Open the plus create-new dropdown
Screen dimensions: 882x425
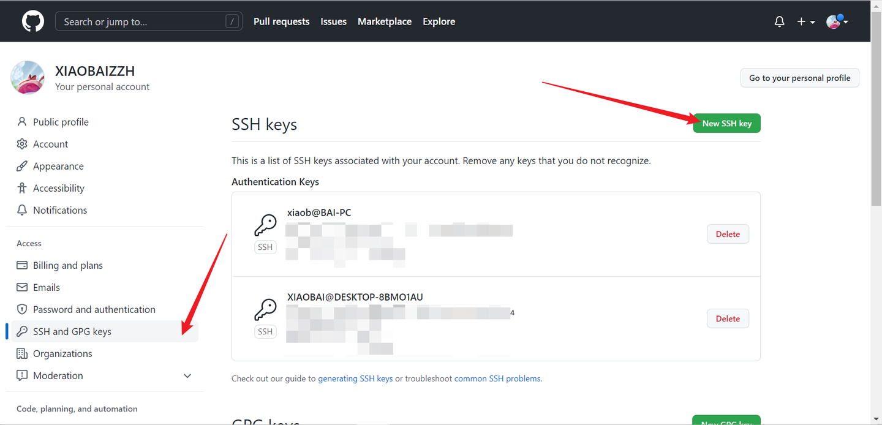(x=805, y=21)
